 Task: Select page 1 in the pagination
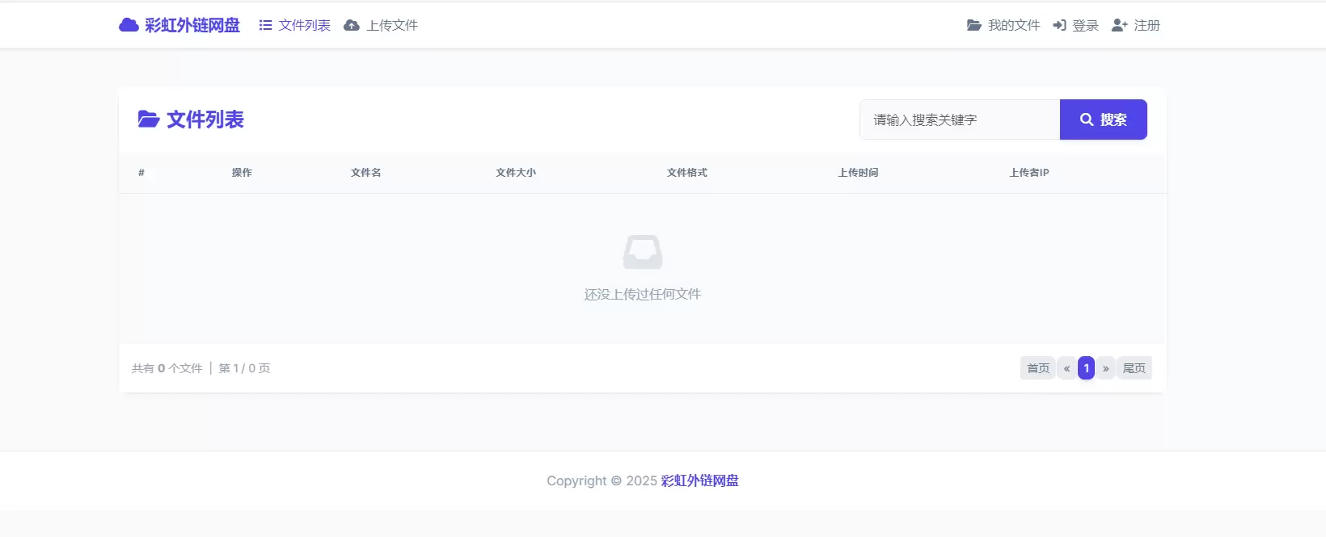(x=1086, y=368)
